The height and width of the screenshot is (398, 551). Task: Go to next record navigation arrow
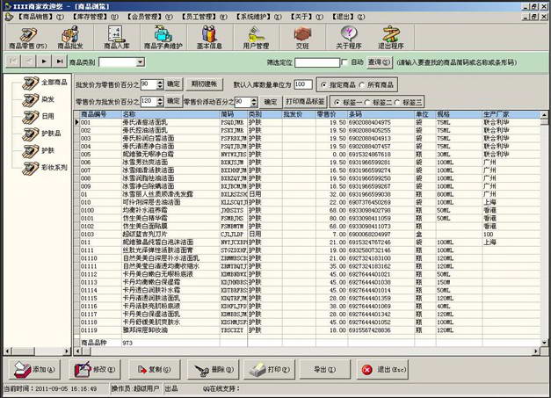coord(44,62)
